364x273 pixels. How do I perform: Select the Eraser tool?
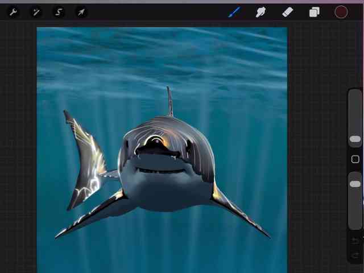click(287, 12)
